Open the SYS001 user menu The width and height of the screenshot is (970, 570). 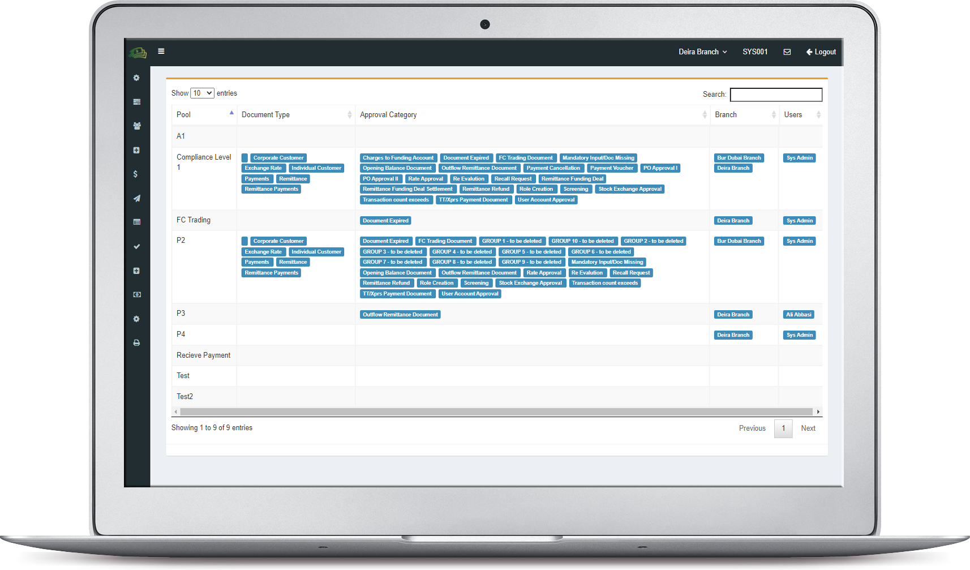[x=755, y=52]
